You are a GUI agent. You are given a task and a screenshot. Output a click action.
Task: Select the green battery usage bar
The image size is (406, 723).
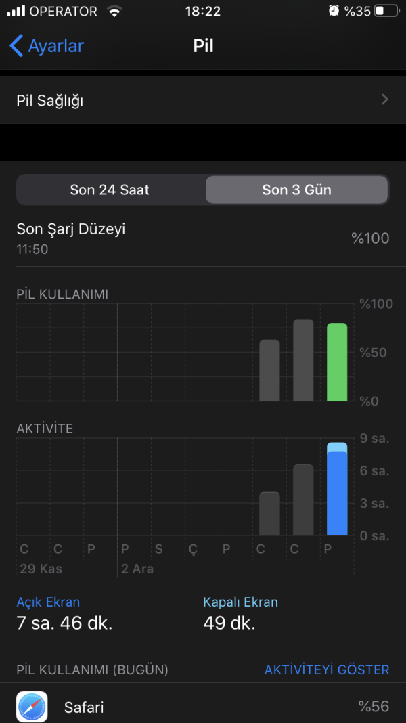(337, 362)
